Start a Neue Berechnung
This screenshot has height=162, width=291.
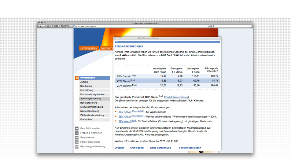click(160, 148)
